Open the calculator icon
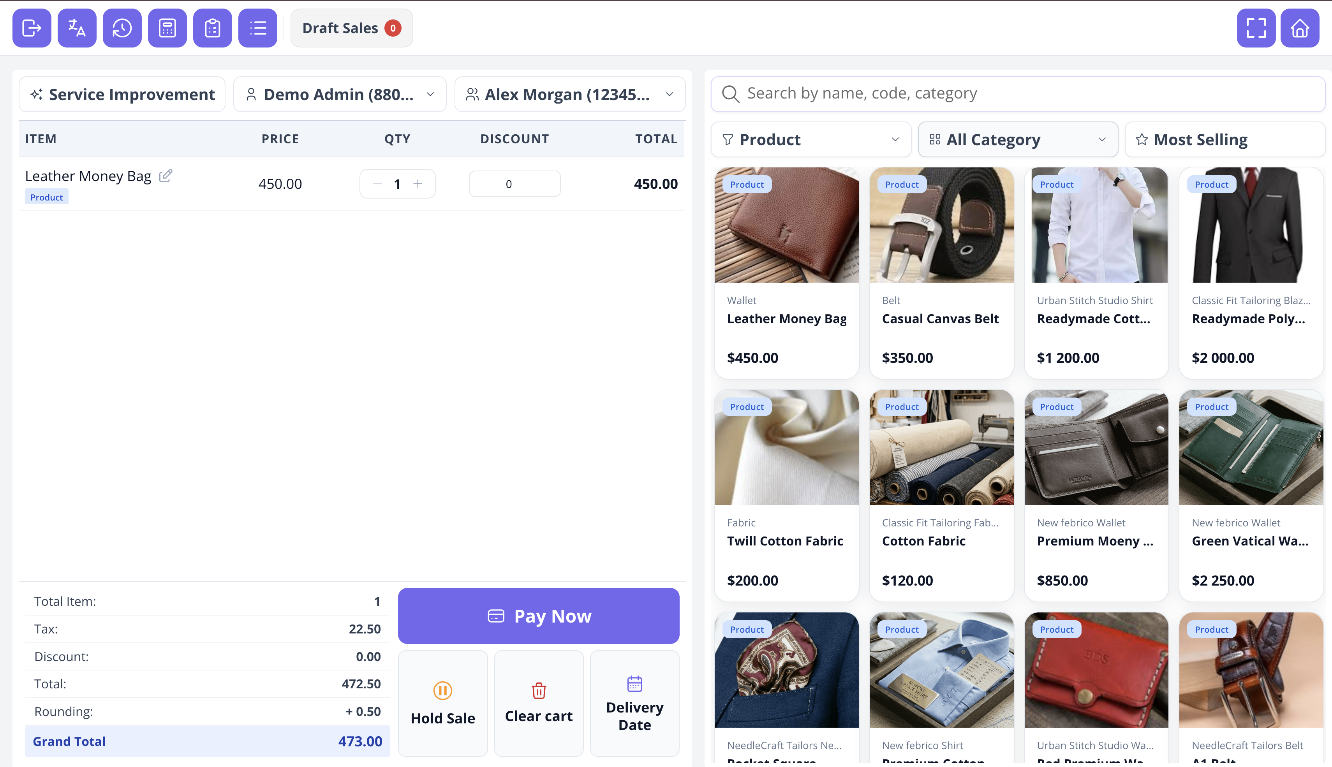The image size is (1332, 767). pos(167,28)
